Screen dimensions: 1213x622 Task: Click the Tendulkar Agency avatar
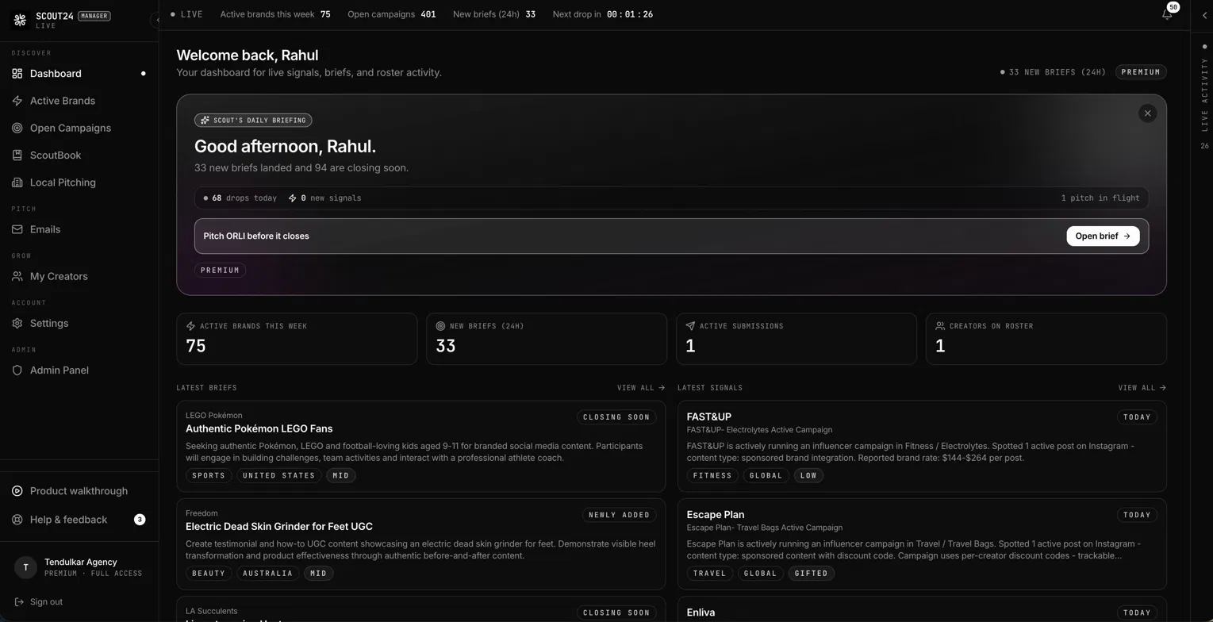tap(25, 567)
